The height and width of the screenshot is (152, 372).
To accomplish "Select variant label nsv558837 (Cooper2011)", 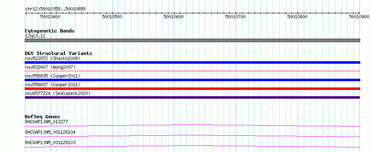I will click(x=53, y=85).
